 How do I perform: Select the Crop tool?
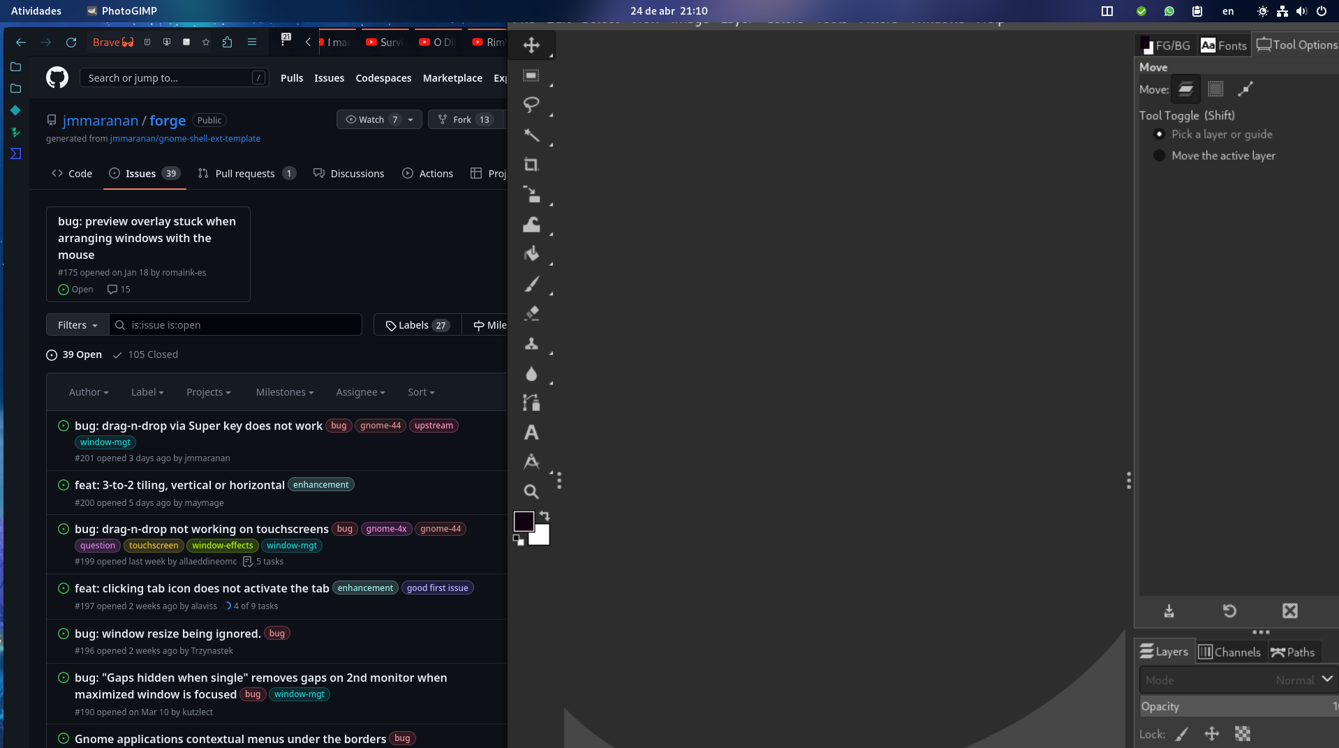532,165
